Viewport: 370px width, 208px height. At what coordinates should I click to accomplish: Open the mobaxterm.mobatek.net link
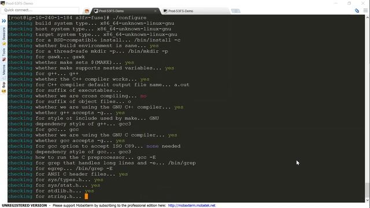point(191,206)
